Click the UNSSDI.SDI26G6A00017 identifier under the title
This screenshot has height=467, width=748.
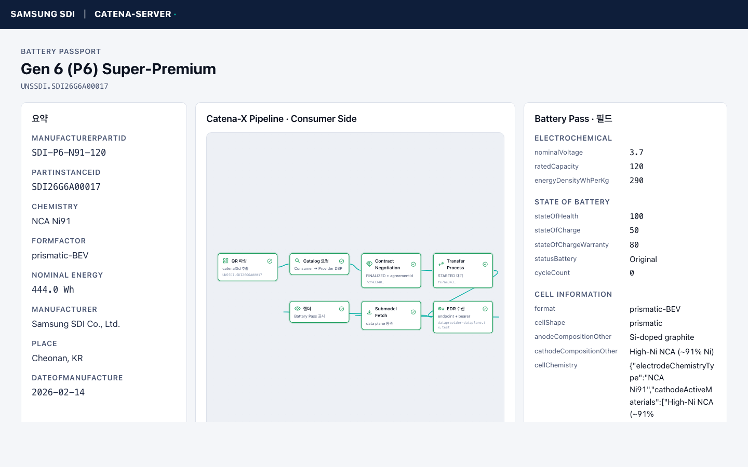[64, 86]
